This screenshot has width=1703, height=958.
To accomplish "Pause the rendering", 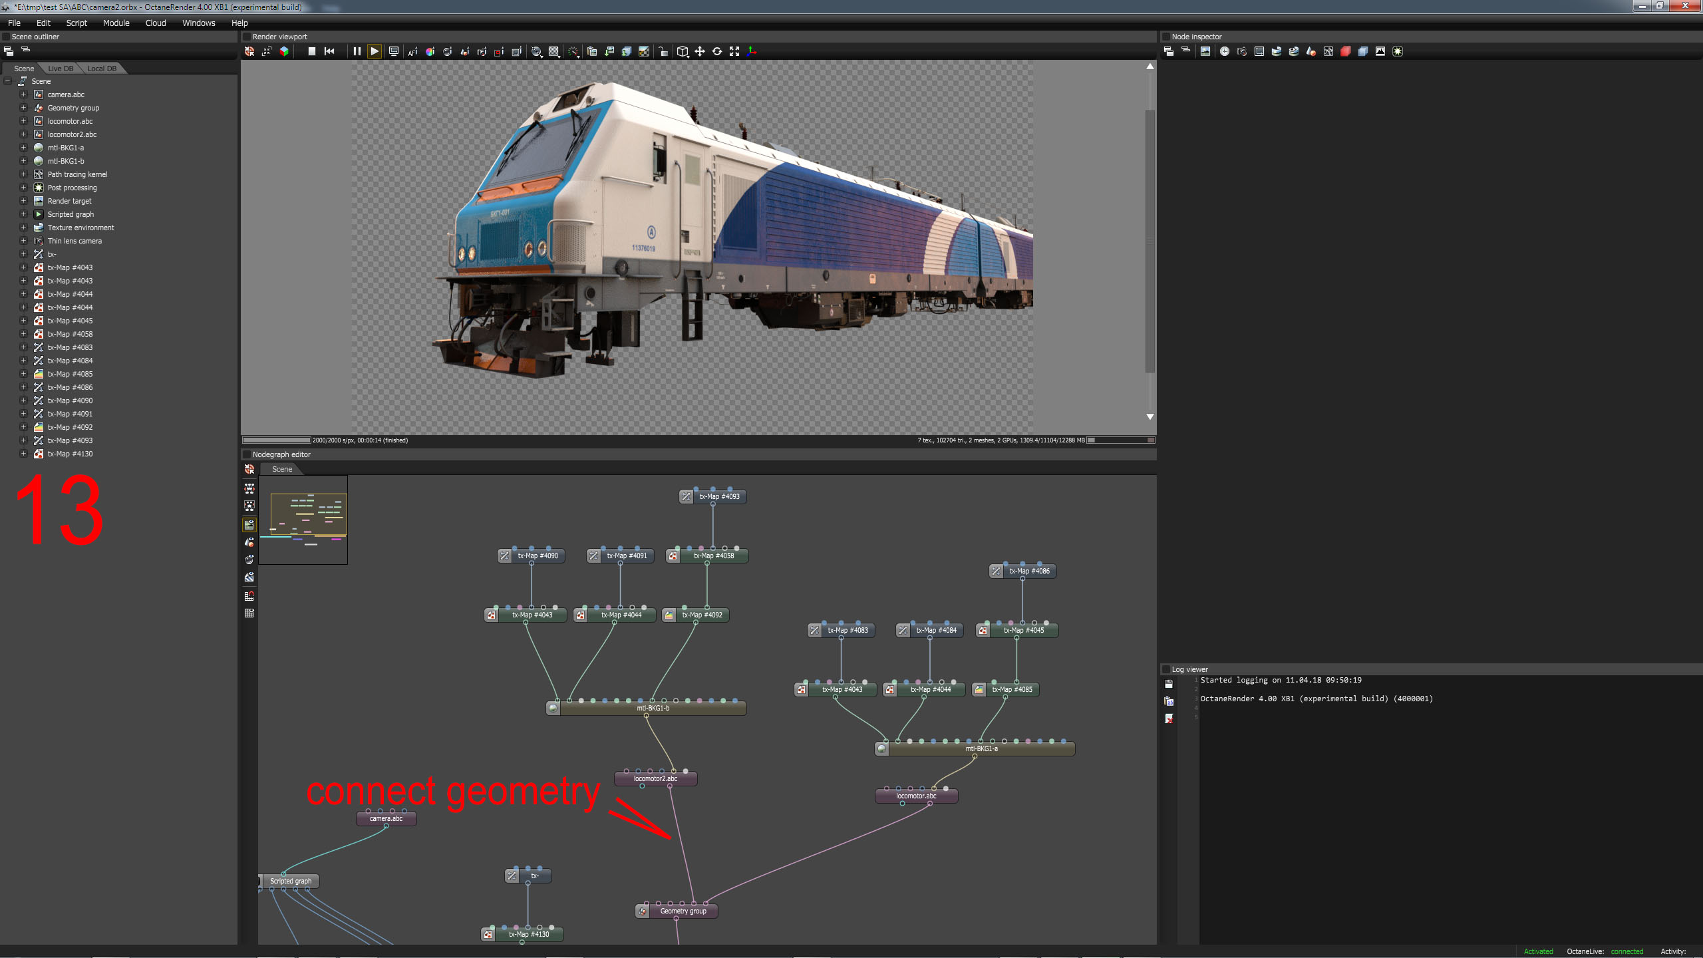I will click(357, 51).
